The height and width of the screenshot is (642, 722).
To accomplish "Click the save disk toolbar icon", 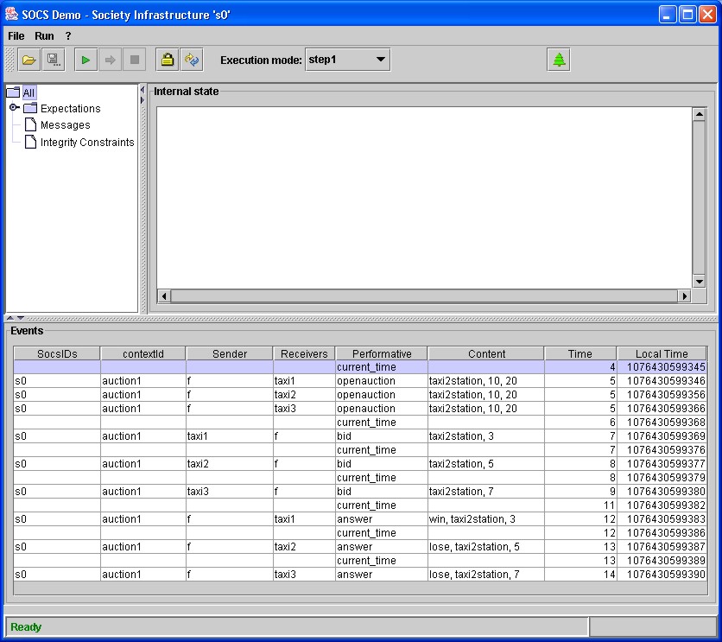I will [53, 60].
